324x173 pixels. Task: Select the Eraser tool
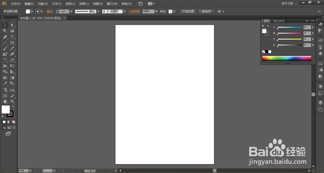pyautogui.click(x=12, y=54)
